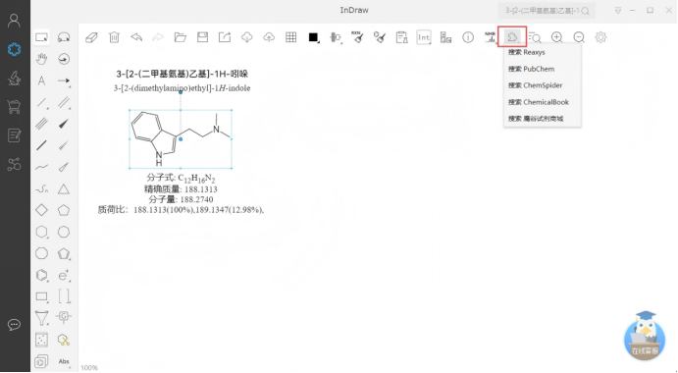Open the template library tool
Viewport: 678px width, 373px height.
(x=41, y=362)
